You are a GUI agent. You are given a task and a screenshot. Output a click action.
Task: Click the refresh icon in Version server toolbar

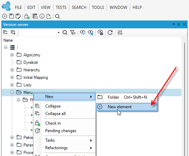tap(110, 32)
